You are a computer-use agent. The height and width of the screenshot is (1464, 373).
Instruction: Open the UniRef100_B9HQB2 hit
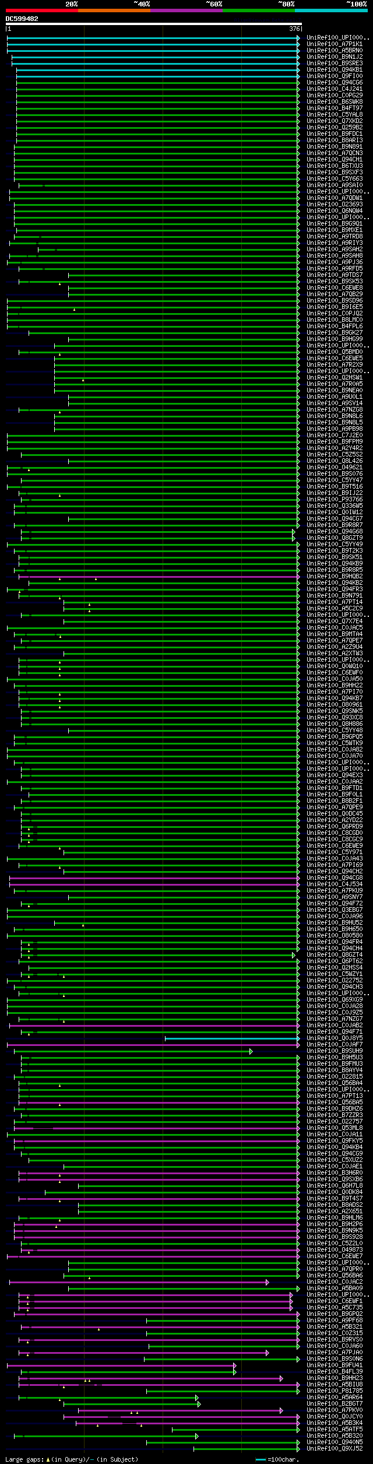[x=335, y=577]
